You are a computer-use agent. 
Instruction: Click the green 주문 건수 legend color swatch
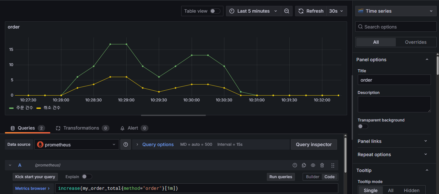point(11,108)
